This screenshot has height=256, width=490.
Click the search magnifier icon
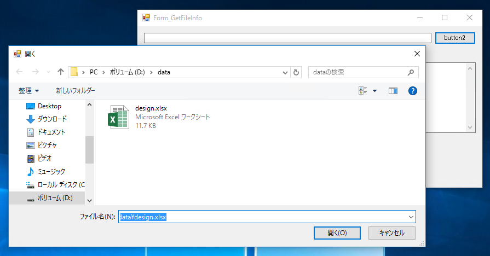click(411, 72)
